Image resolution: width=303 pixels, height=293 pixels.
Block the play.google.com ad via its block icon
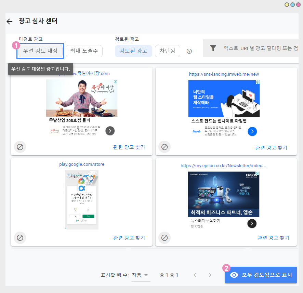[x=20, y=237]
